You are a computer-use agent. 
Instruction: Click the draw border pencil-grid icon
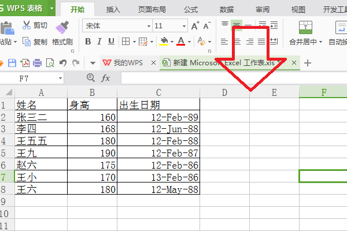click(143, 42)
